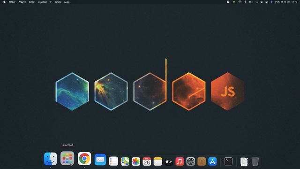
Task: Open the Ajuda menu
Action: [67, 2]
